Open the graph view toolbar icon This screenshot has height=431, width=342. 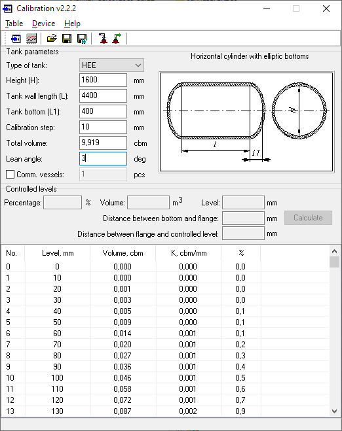(31, 39)
